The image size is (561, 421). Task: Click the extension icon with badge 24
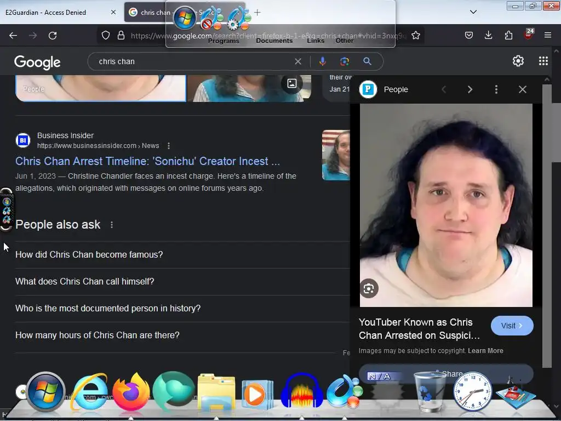(x=529, y=34)
